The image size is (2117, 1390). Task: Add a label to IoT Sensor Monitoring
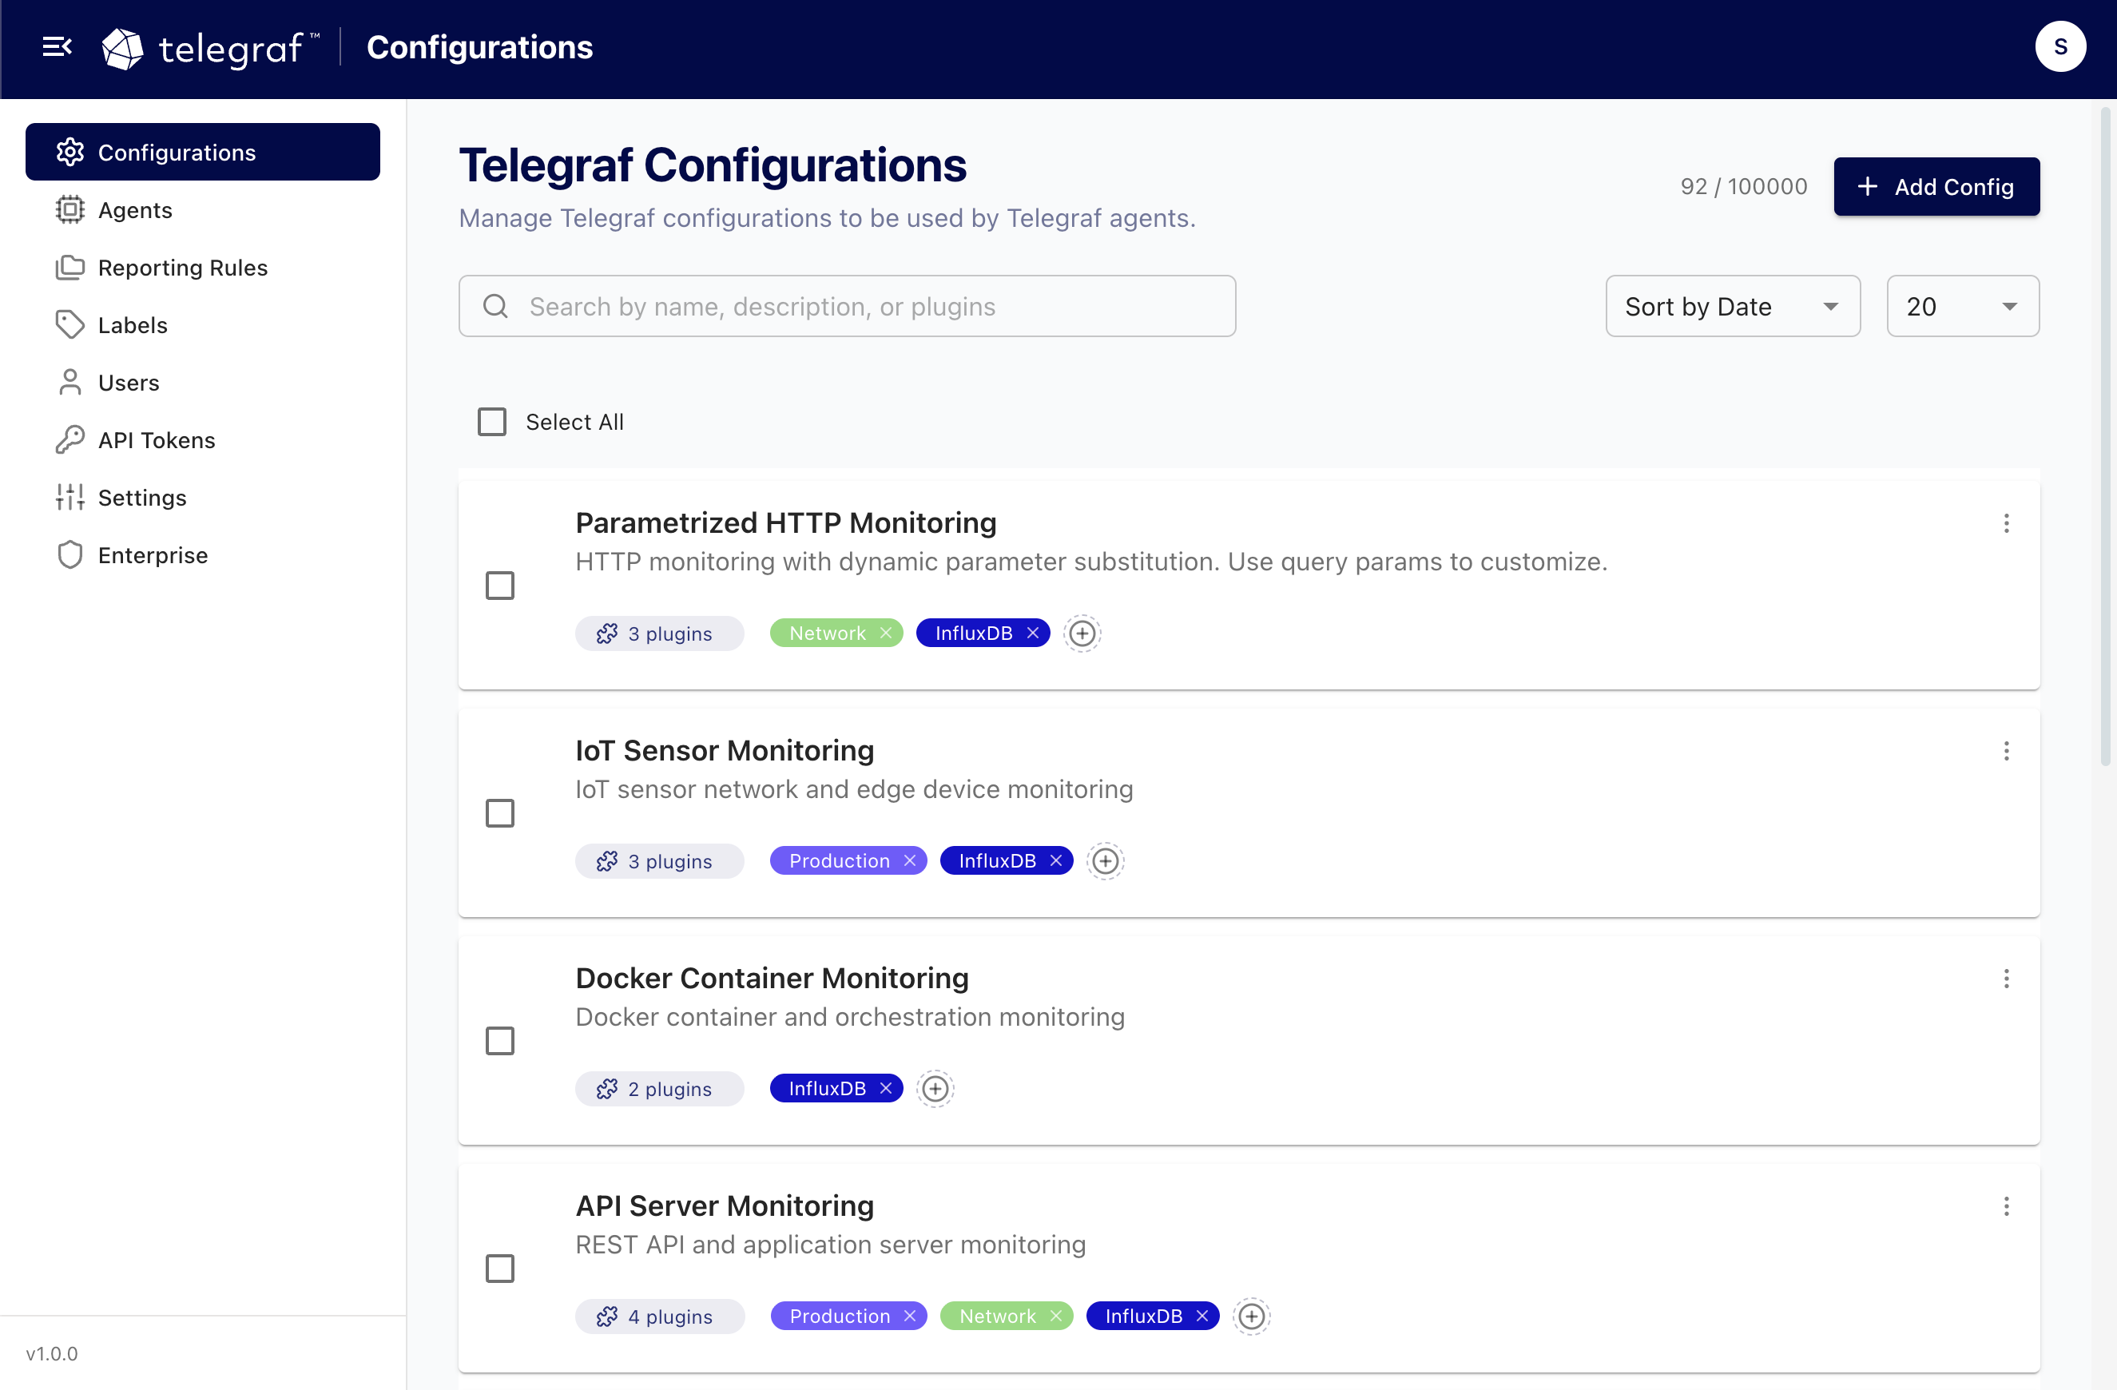click(1105, 861)
